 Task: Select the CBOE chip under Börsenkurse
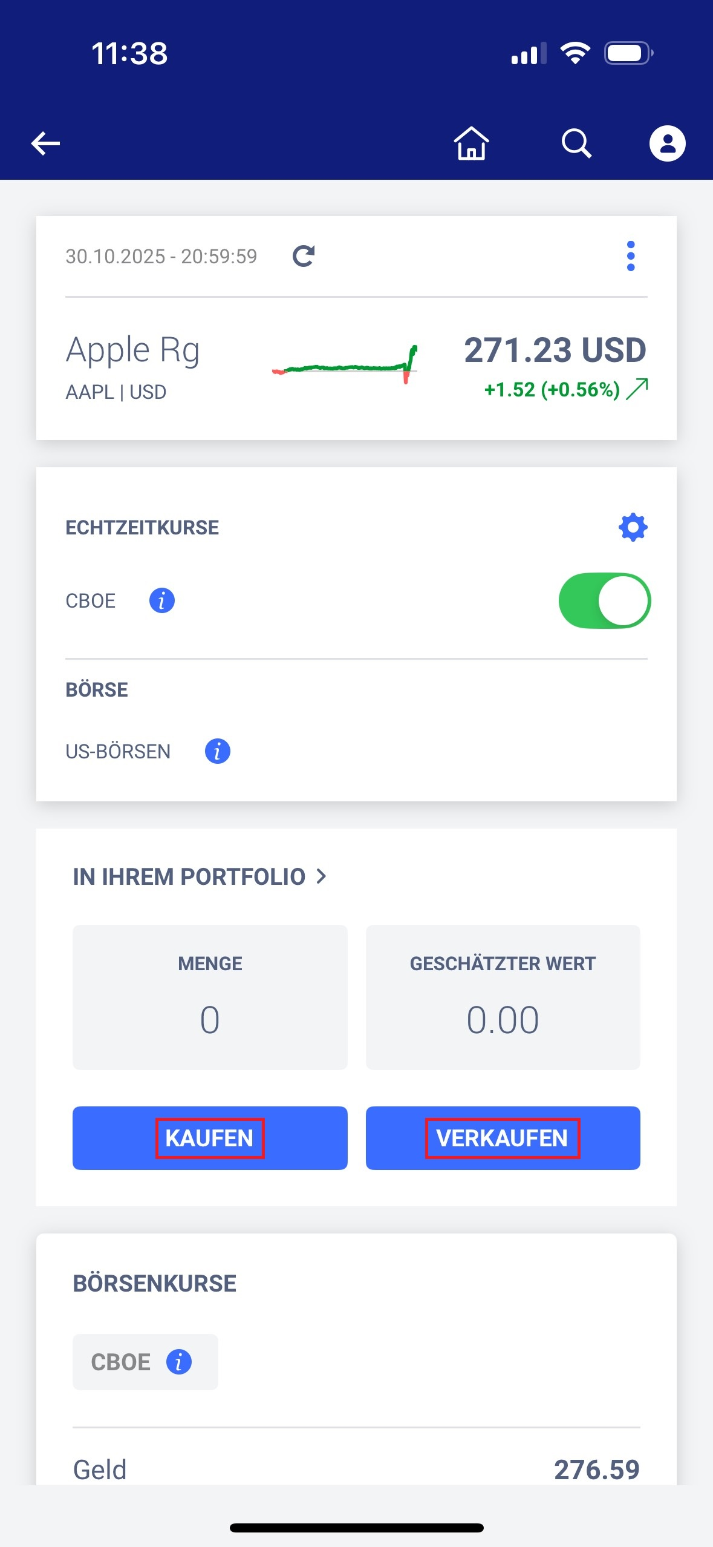[x=121, y=1362]
